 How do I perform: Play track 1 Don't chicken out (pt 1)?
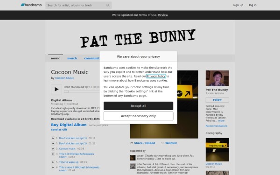tap(53, 138)
